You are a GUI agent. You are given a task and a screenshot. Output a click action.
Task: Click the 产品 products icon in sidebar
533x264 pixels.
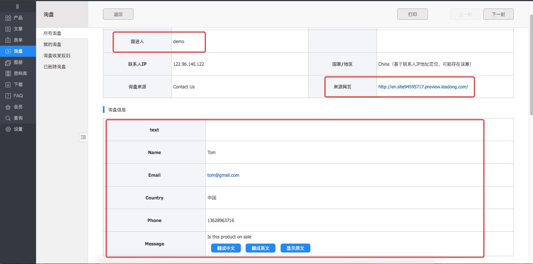[8, 18]
